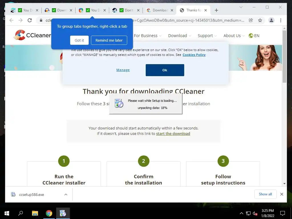Image resolution: width=292 pixels, height=219 pixels.
Task: Switch to the second tab labeled 'Down'
Action: (x=58, y=10)
